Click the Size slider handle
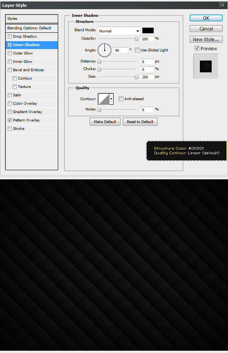The image size is (228, 353). (x=136, y=77)
